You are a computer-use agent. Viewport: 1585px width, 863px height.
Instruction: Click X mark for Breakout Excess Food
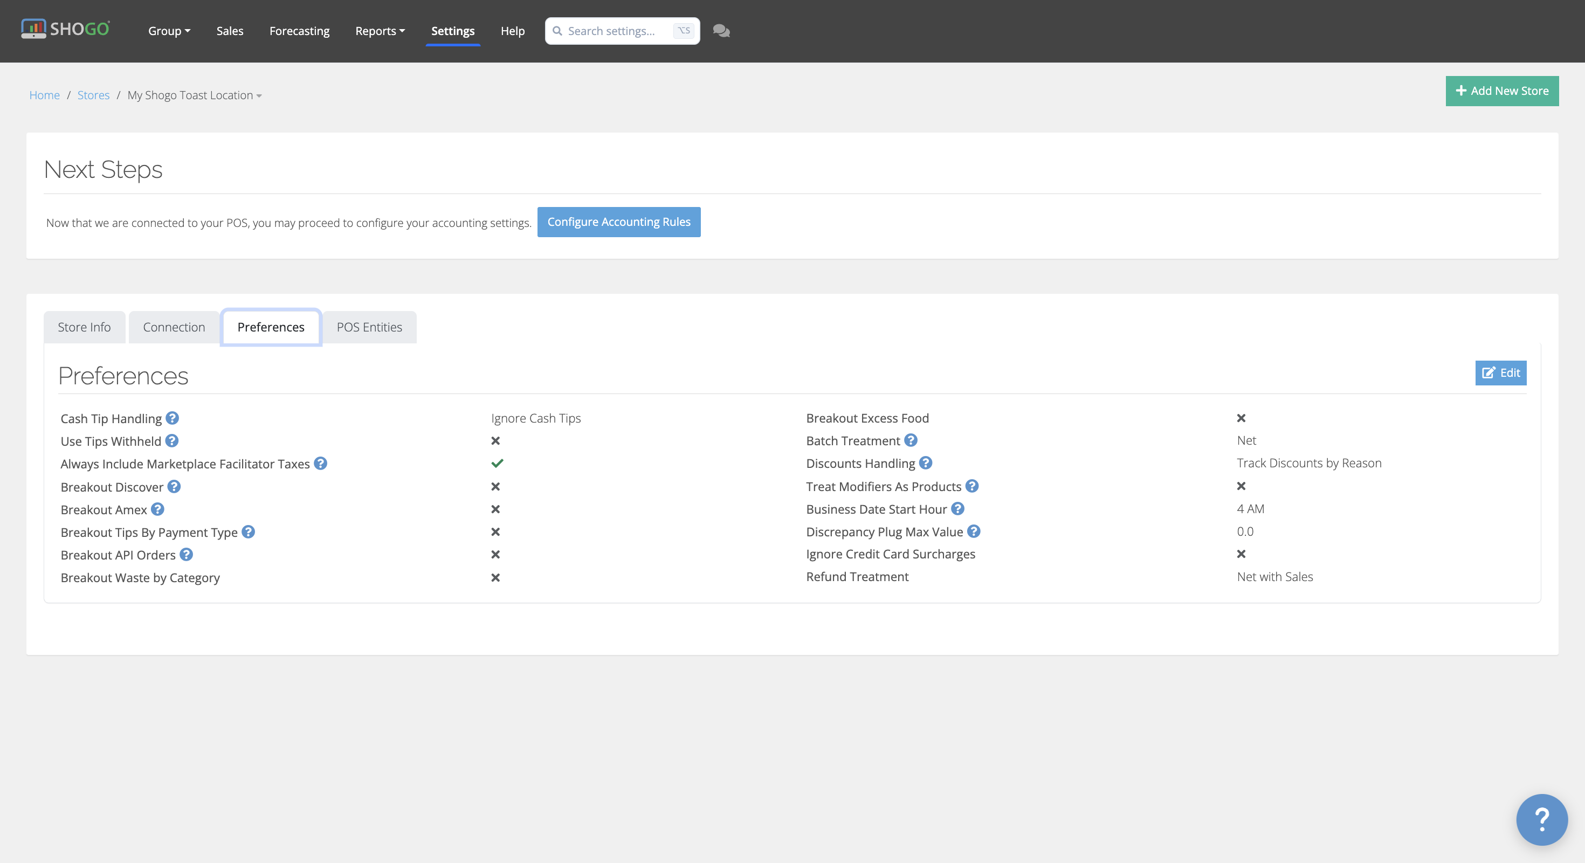tap(1241, 418)
